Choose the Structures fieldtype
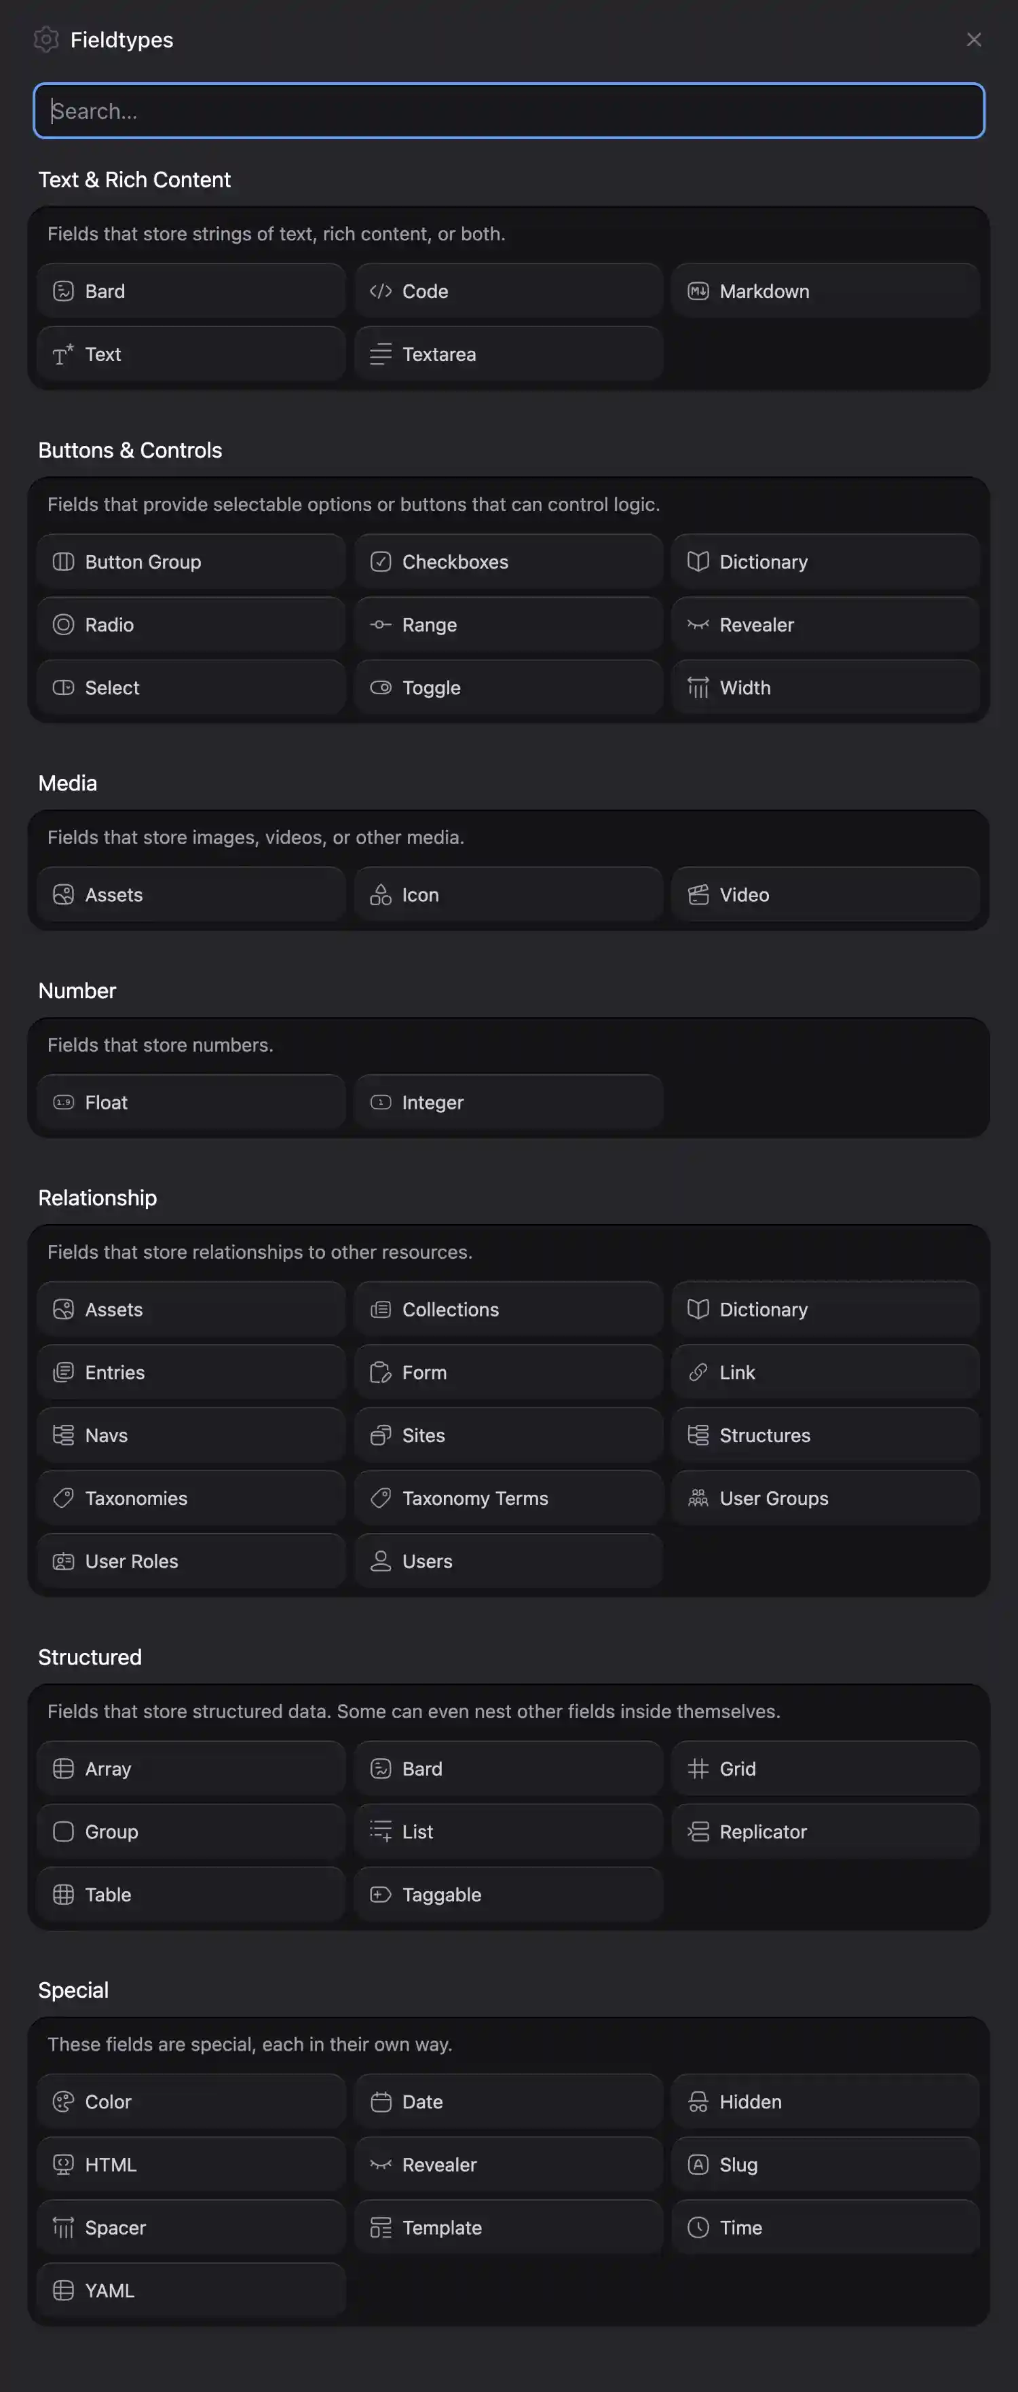 (826, 1436)
